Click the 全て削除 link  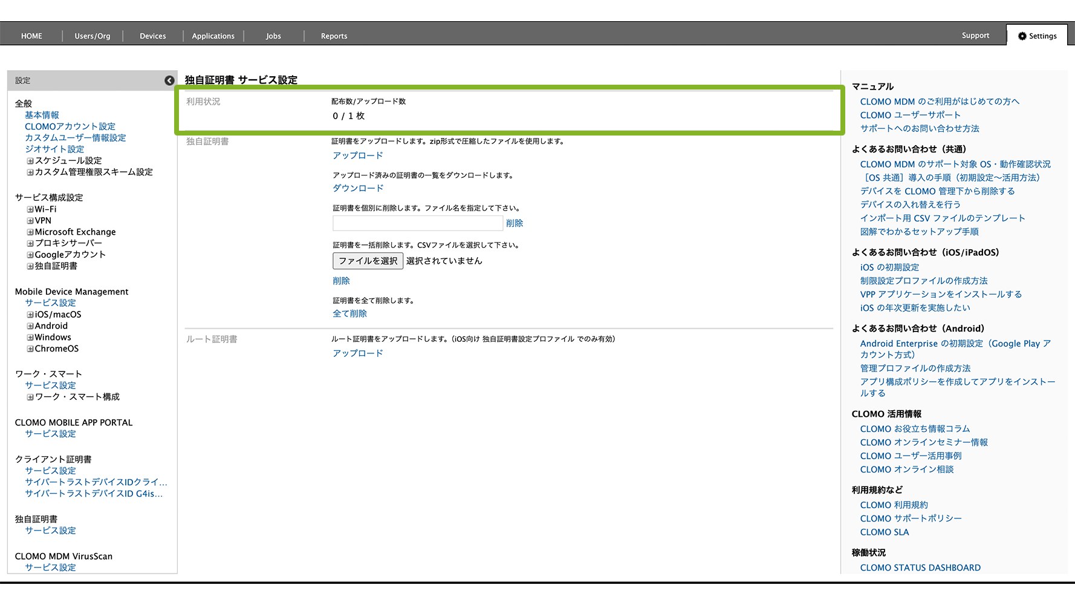coord(349,313)
